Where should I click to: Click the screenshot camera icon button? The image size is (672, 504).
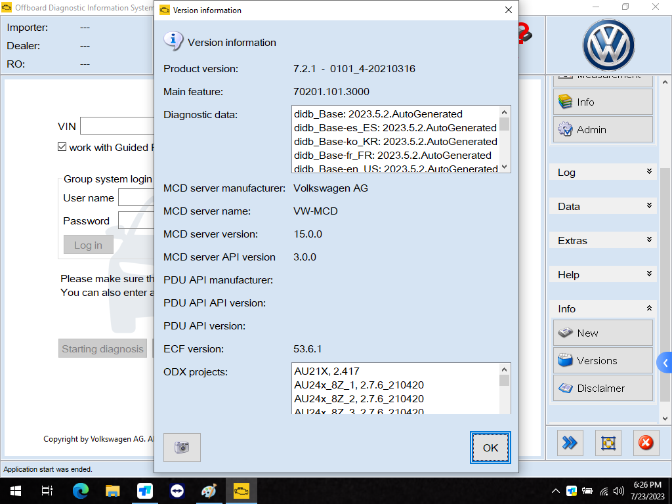click(x=182, y=448)
